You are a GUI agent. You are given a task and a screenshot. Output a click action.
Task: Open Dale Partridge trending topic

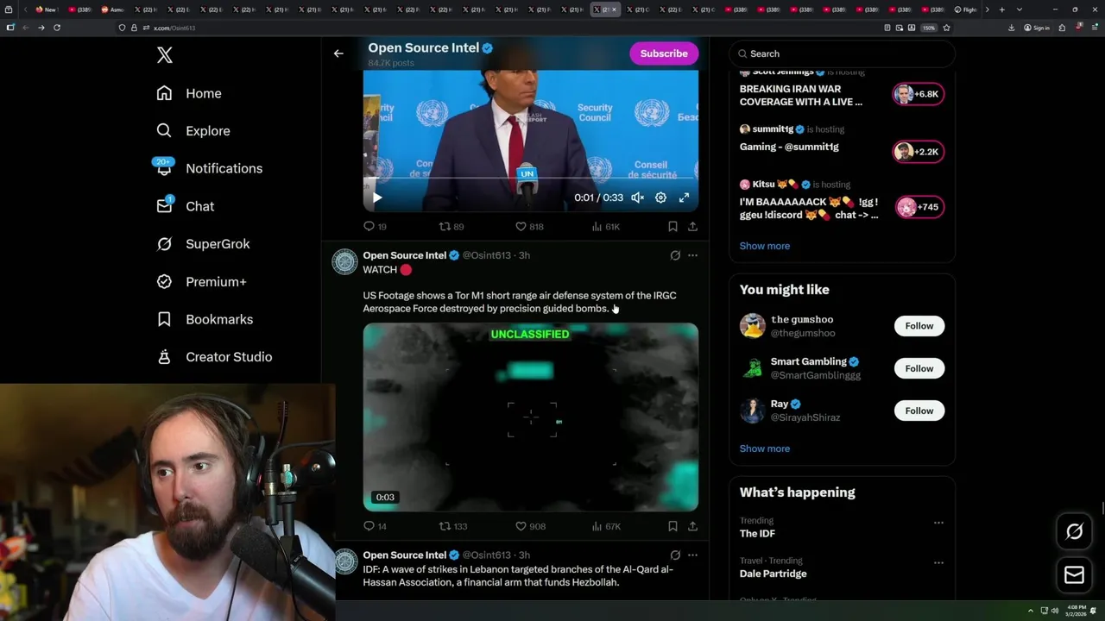tap(773, 574)
